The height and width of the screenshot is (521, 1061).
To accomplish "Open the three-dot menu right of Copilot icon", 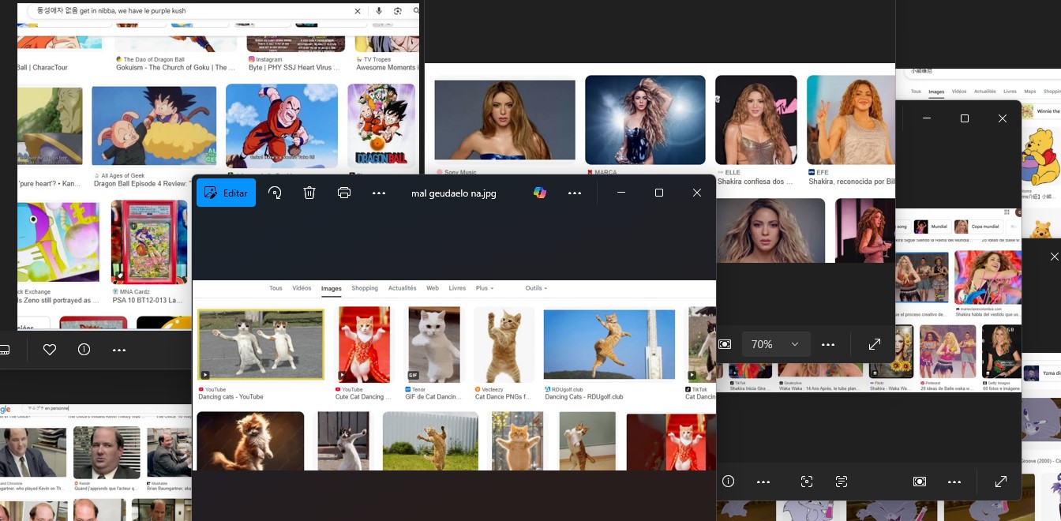I will click(575, 193).
